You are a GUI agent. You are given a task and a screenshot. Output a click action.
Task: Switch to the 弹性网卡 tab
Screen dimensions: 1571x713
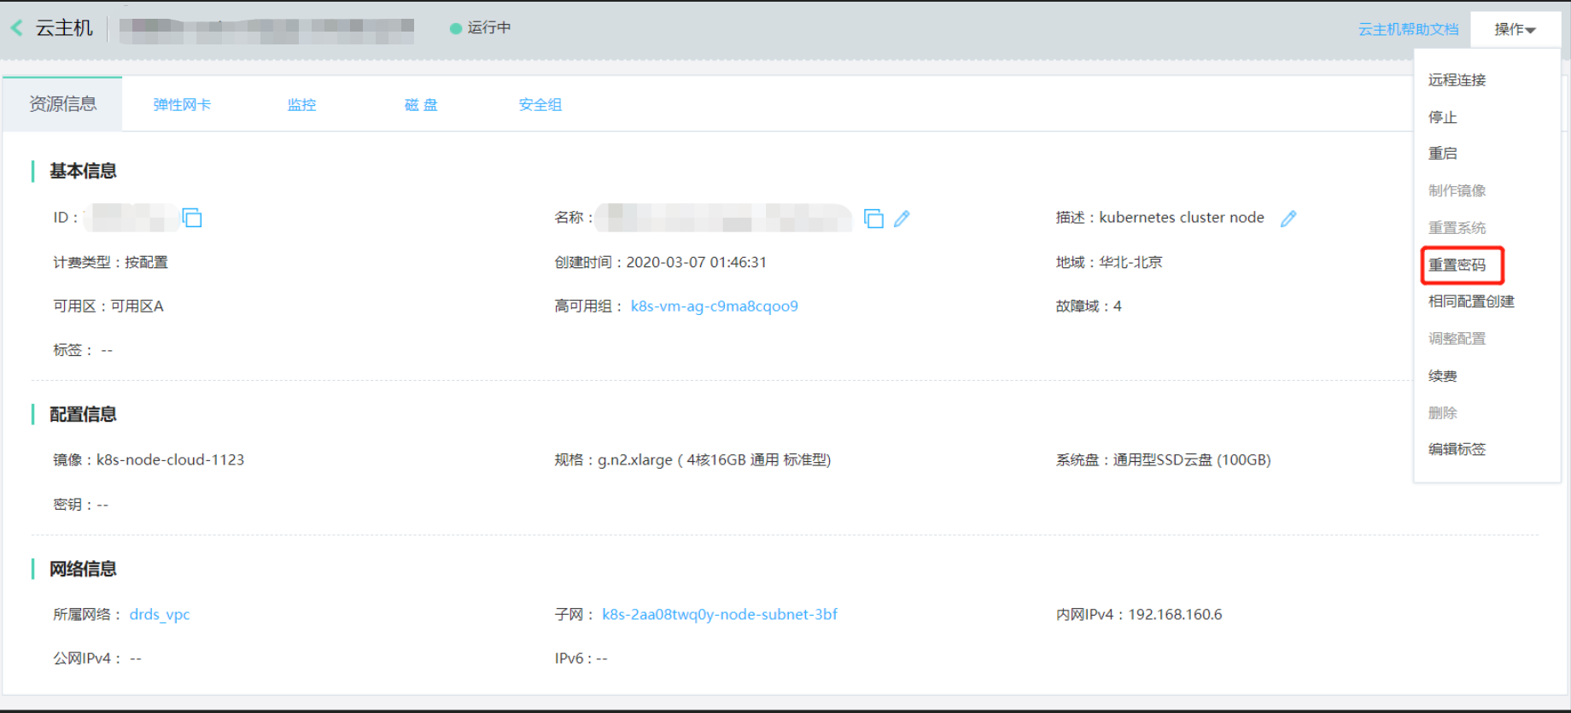(x=182, y=105)
